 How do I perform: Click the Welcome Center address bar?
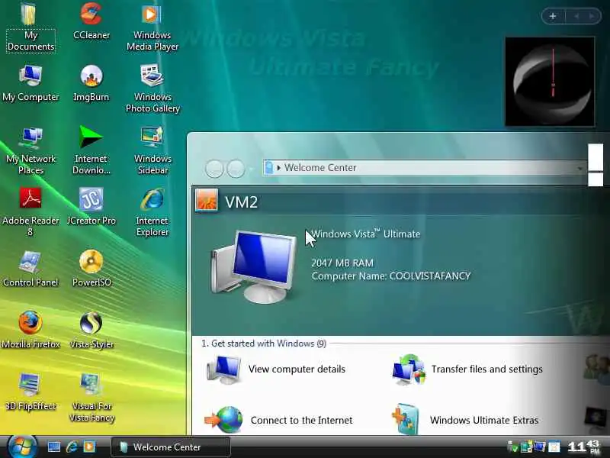point(424,167)
